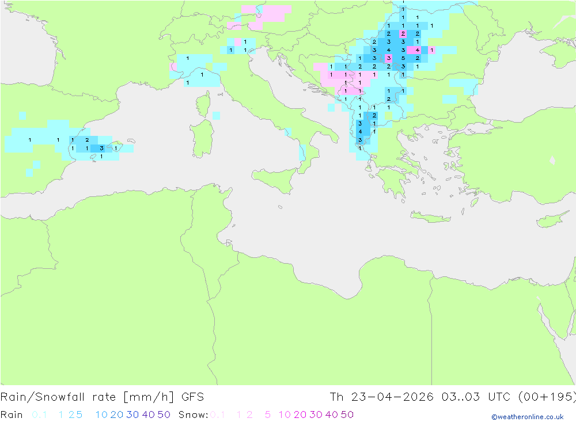
Task: Select the Rain 50 legend value
Action: pyautogui.click(x=164, y=415)
